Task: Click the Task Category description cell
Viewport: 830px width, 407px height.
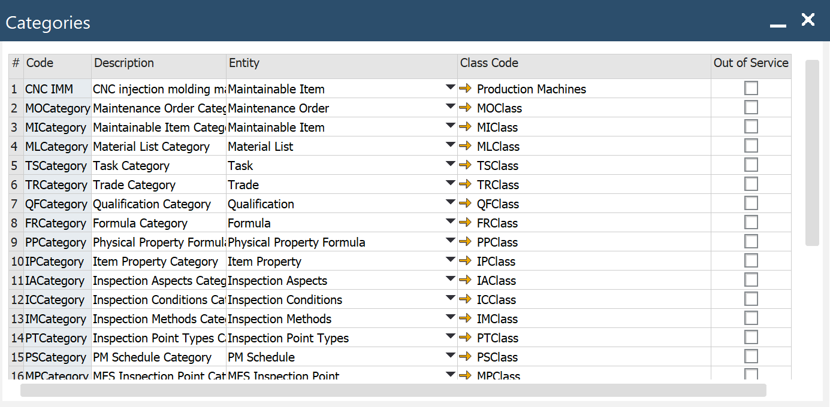Action: click(159, 166)
